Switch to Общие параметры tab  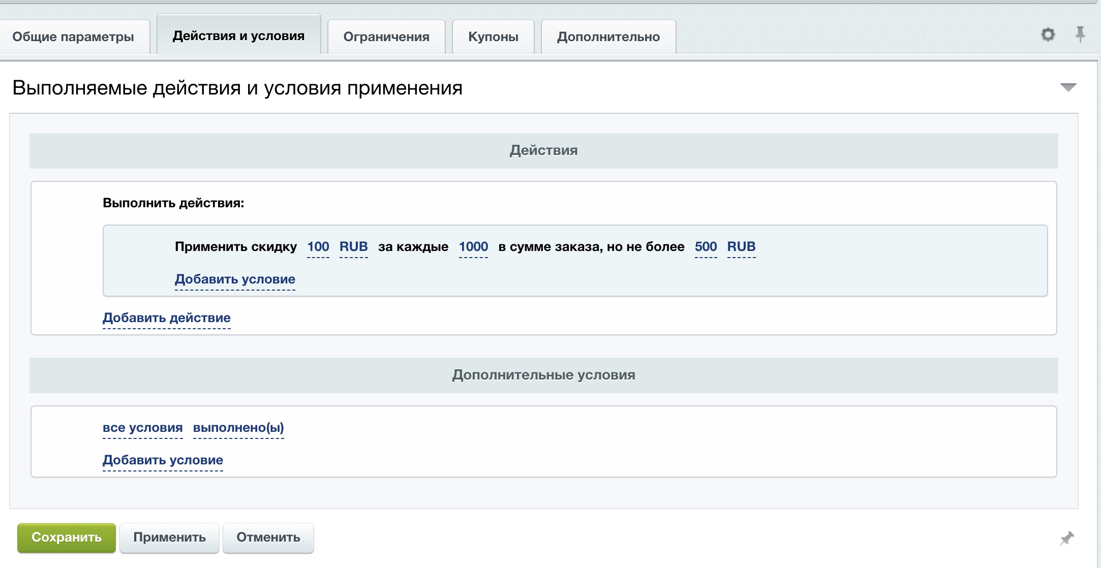tap(73, 37)
